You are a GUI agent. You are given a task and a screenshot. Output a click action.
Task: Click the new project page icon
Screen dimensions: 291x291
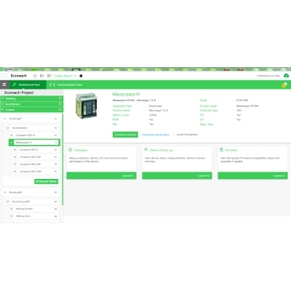(35, 76)
